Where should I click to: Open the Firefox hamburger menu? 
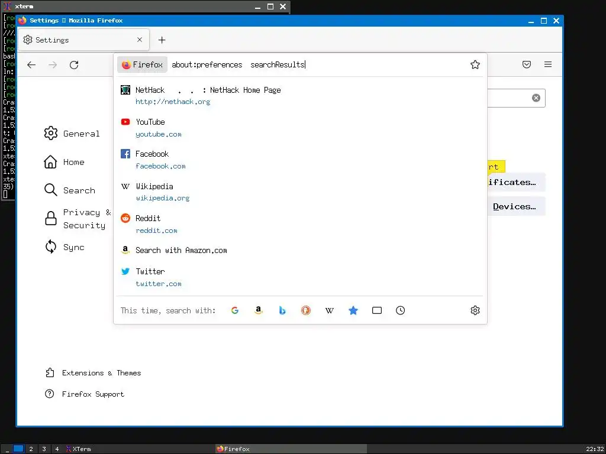click(547, 64)
